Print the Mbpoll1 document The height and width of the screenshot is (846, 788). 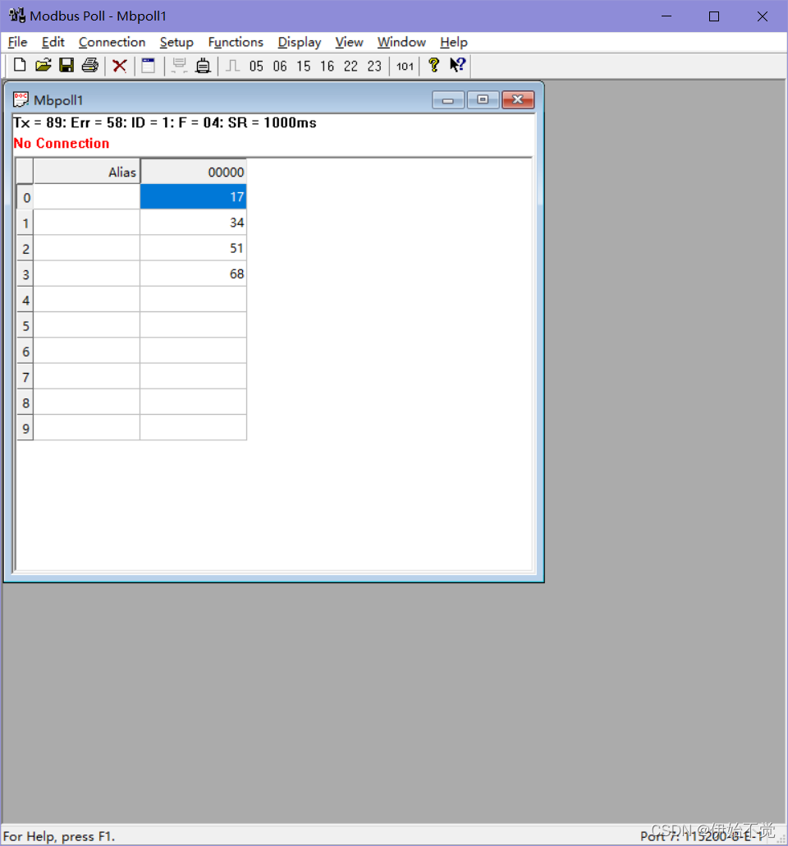point(90,65)
